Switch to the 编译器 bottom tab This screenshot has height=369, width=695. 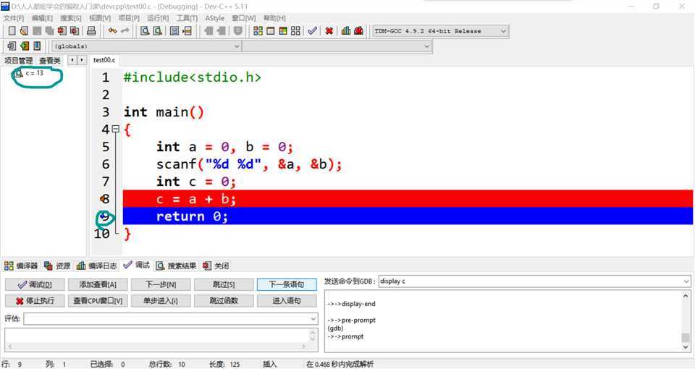[21, 266]
